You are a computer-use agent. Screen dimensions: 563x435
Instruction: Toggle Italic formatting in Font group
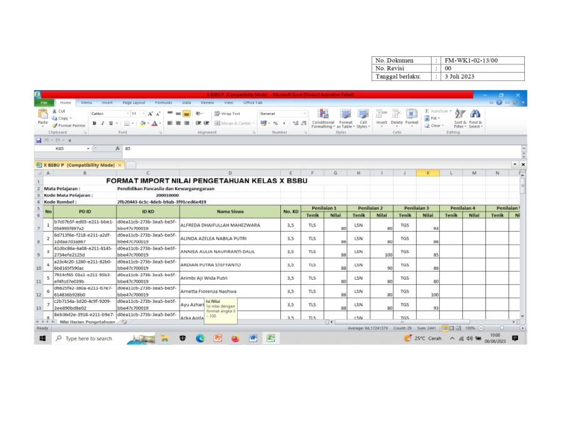coord(103,123)
